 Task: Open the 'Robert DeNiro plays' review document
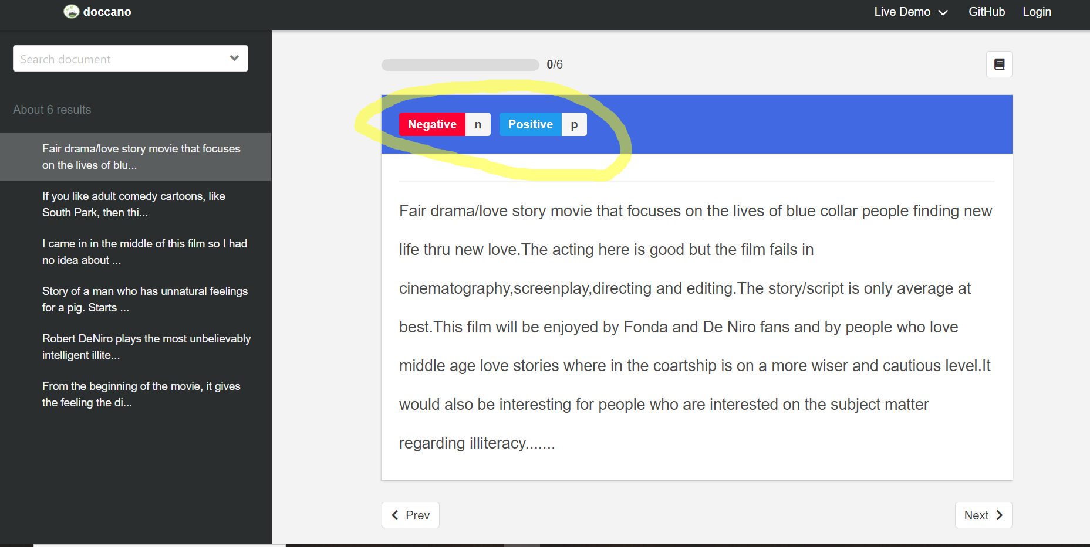point(146,346)
